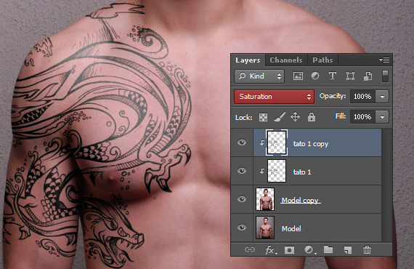Click the Opacity label

(x=333, y=96)
